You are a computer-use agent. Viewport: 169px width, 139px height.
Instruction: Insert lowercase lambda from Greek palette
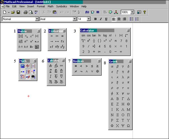coord(123,77)
